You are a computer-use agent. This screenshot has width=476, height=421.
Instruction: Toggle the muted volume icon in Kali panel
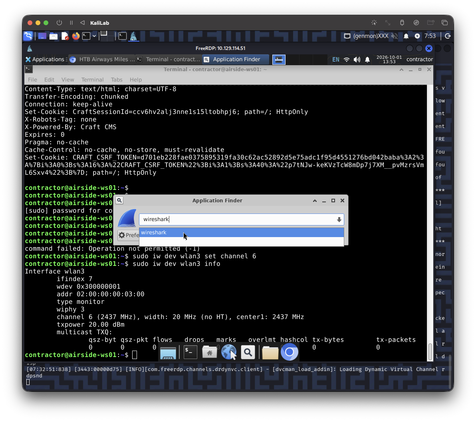pos(395,36)
